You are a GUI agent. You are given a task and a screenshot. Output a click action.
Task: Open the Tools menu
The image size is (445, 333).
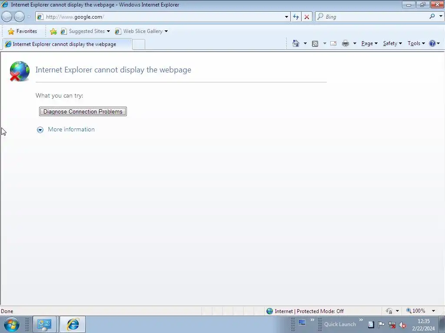coord(416,43)
